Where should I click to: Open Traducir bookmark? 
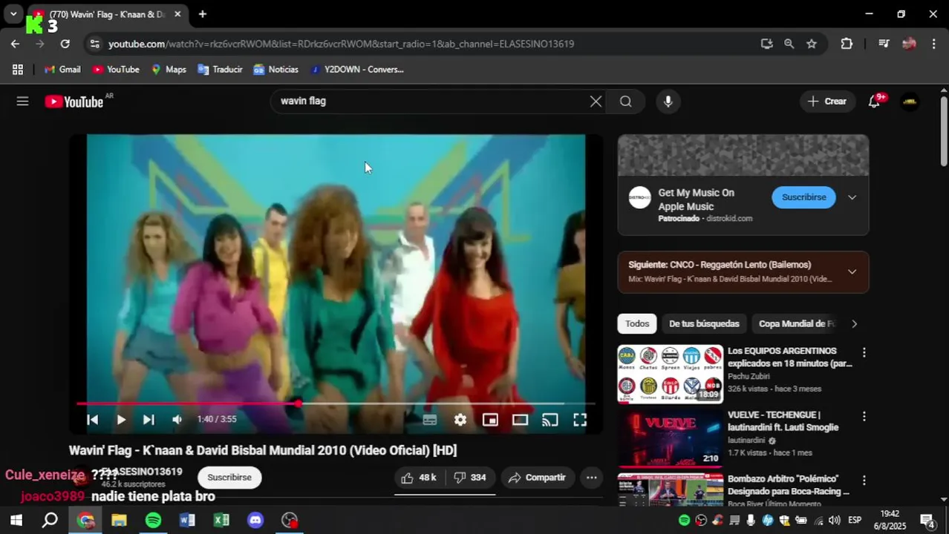tap(220, 69)
